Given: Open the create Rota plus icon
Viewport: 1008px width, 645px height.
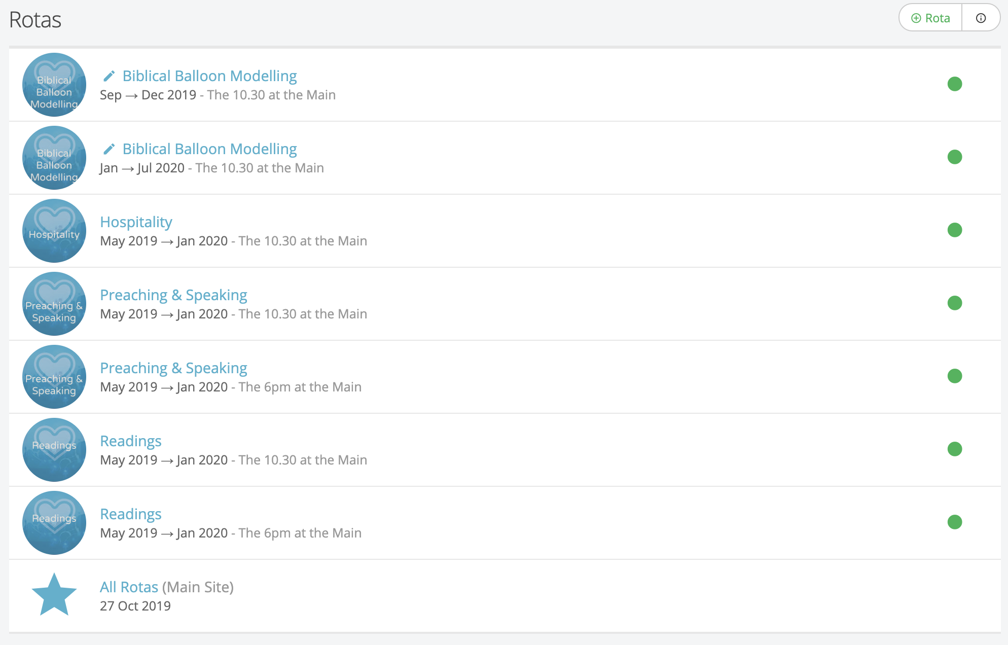Looking at the screenshot, I should [x=916, y=18].
